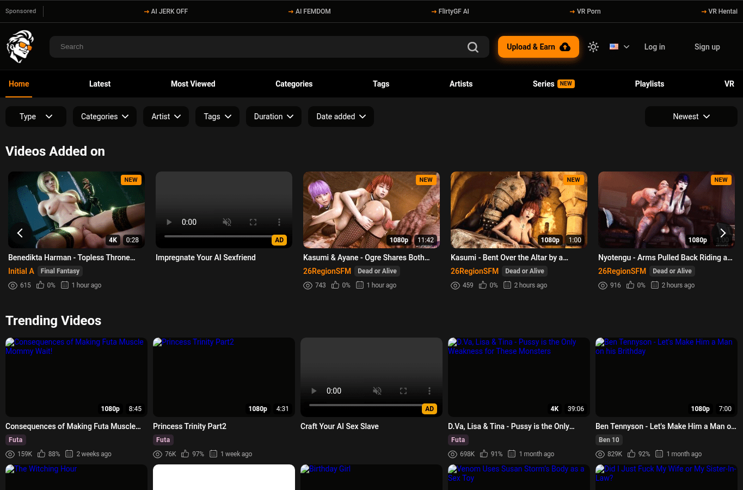743x490 pixels.
Task: Toggle mute on the Trending ad player
Action: [x=377, y=391]
